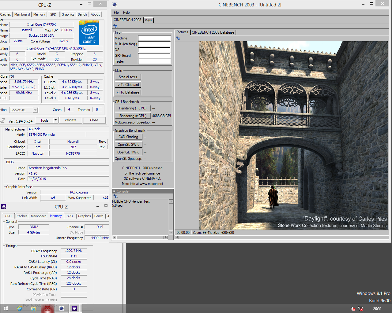
Task: Click the pin icon below the Pictures tab
Action: (x=178, y=38)
